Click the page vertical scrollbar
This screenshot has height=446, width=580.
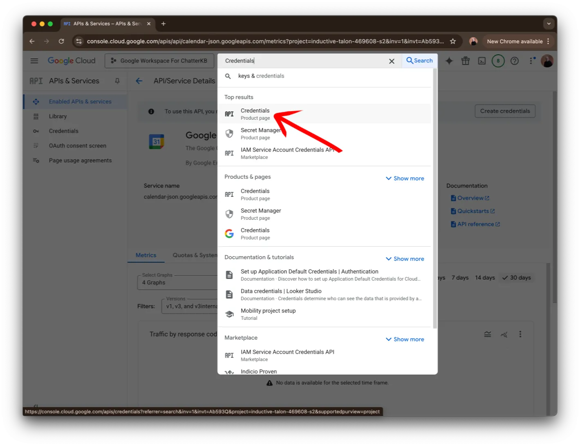pyautogui.click(x=555, y=197)
